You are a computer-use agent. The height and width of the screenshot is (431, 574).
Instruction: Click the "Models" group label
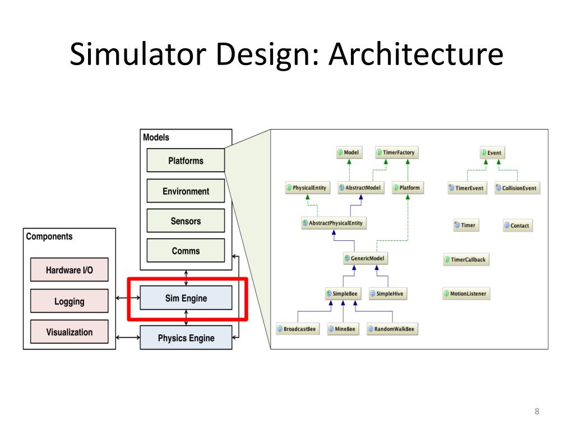coord(156,137)
